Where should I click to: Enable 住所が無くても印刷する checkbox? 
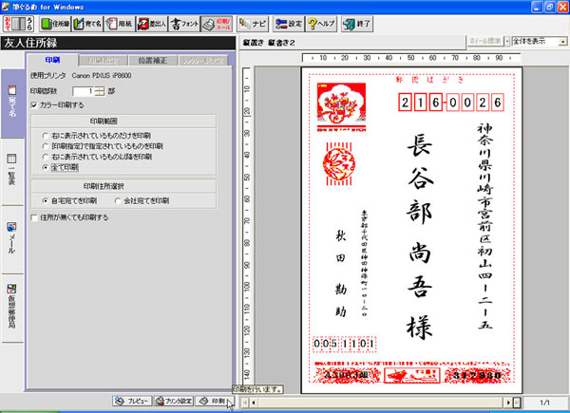pos(34,217)
